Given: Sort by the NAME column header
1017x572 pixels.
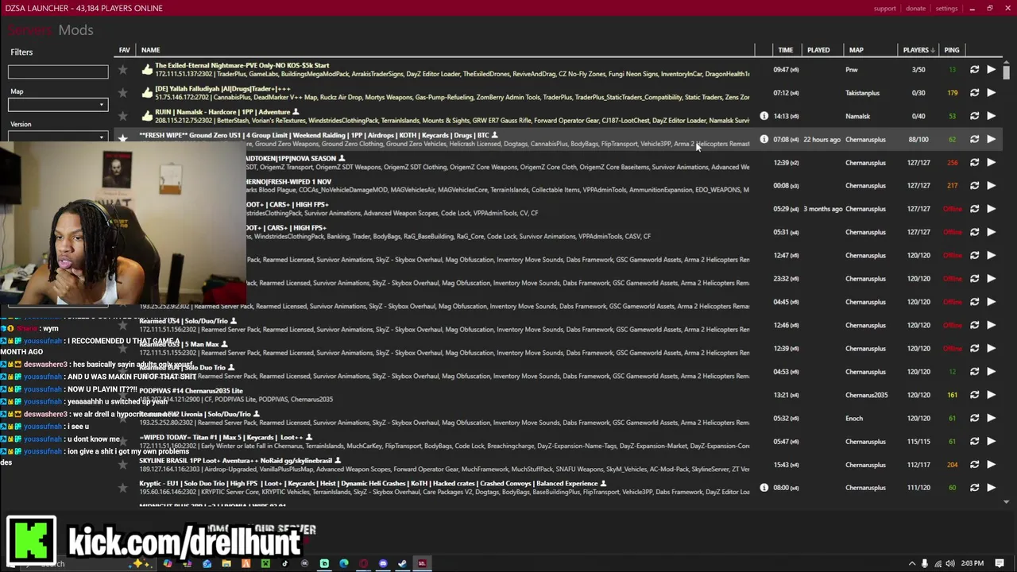Looking at the screenshot, I should point(150,50).
